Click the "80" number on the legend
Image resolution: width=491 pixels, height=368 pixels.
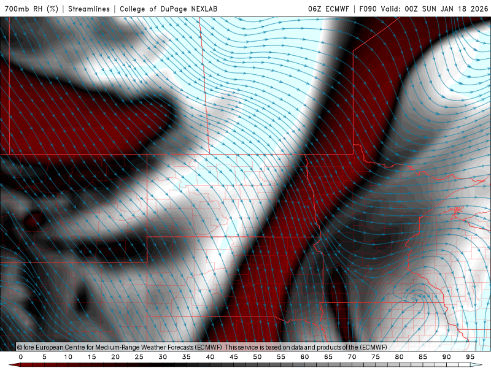click(400, 357)
